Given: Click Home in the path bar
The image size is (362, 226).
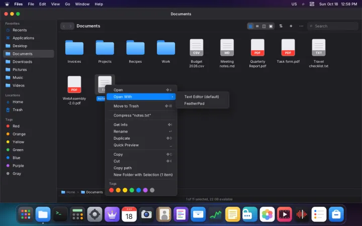Looking at the screenshot, I should (68, 192).
